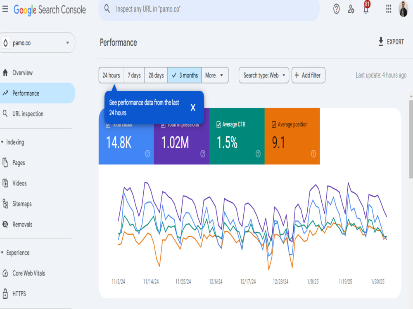Dismiss the 24 hours tooltip with X

click(x=193, y=107)
